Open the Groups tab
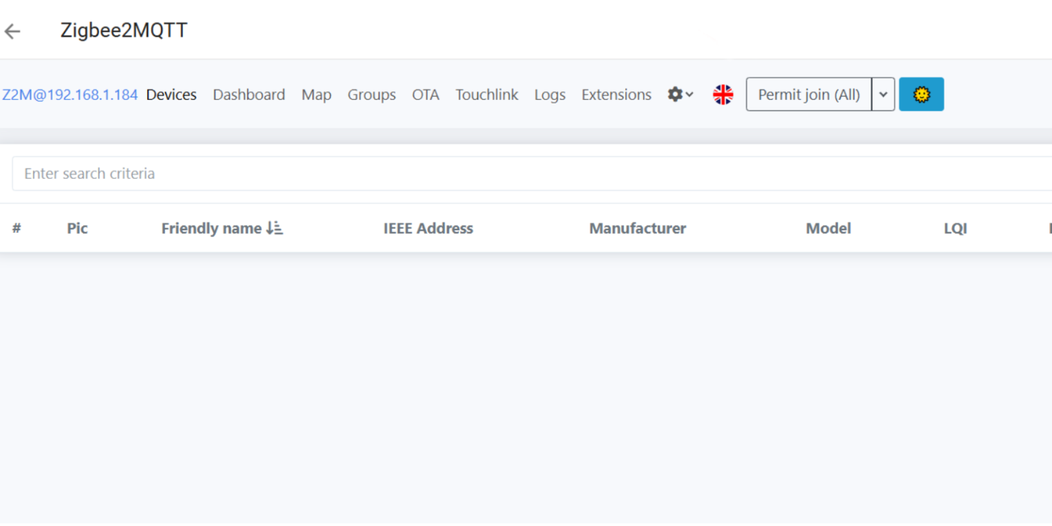 (371, 95)
